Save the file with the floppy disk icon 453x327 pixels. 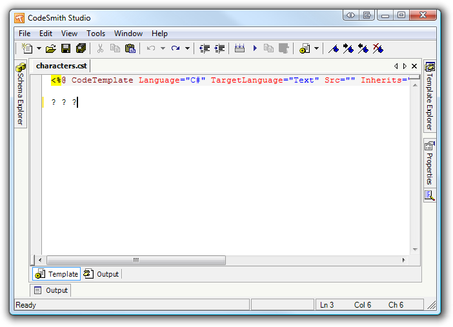(66, 48)
